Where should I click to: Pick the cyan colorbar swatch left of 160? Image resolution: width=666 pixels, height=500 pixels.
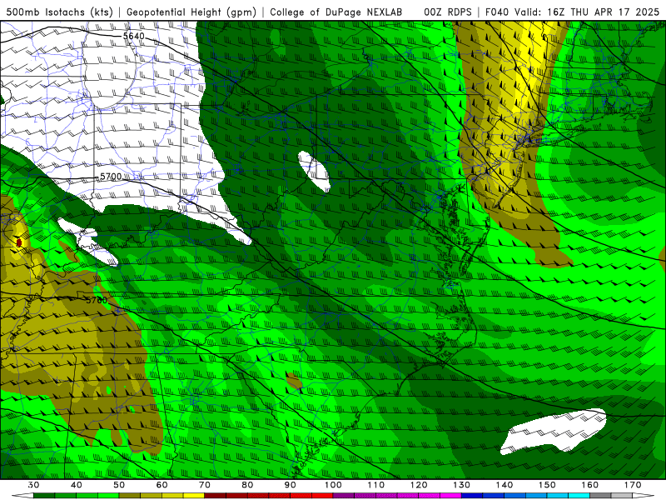point(579,496)
